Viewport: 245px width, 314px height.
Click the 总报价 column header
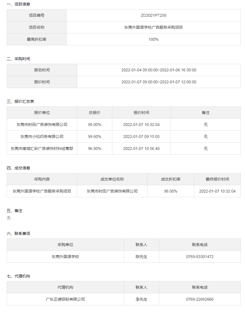coord(94,113)
